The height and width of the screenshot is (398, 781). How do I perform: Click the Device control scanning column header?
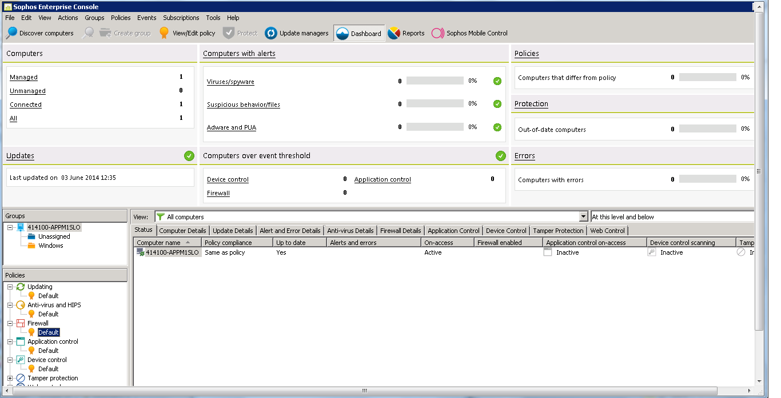pyautogui.click(x=692, y=243)
